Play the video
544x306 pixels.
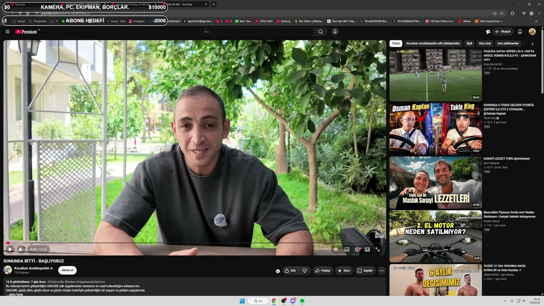[10, 249]
